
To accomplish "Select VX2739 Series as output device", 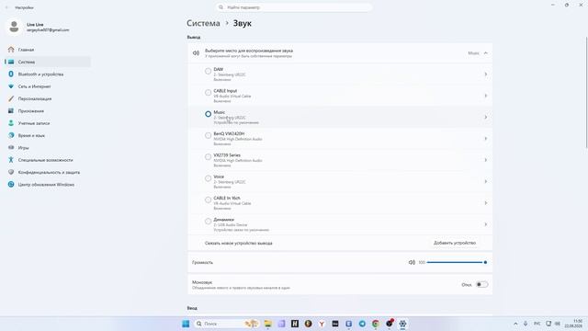I will click(209, 156).
